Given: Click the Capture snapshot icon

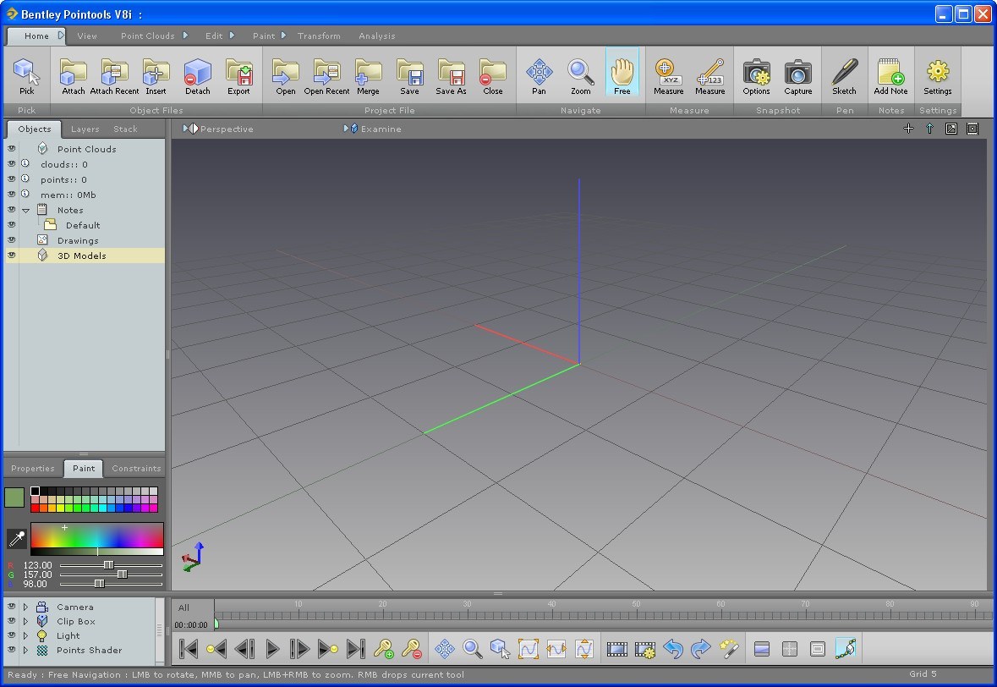Looking at the screenshot, I should pos(798,74).
